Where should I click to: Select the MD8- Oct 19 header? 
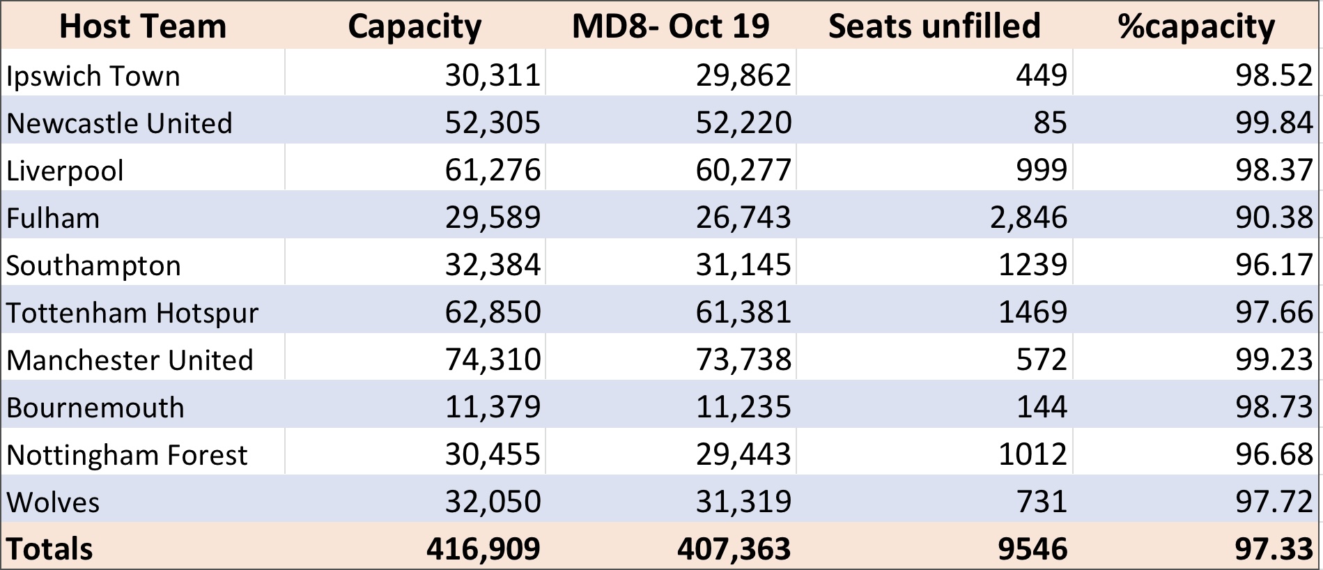point(670,26)
